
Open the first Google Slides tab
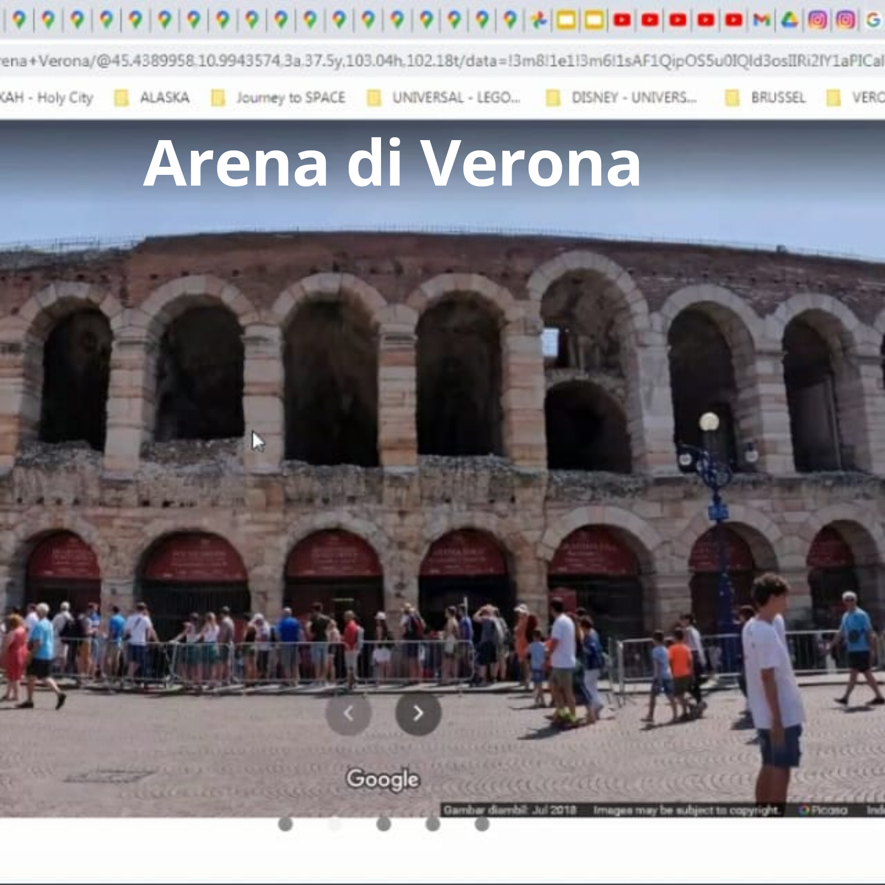(x=566, y=20)
